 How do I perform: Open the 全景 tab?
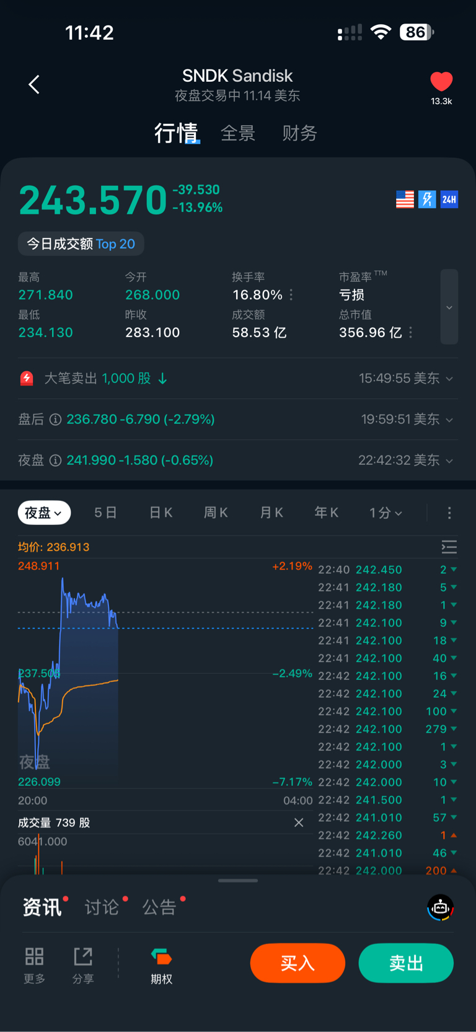click(x=238, y=133)
